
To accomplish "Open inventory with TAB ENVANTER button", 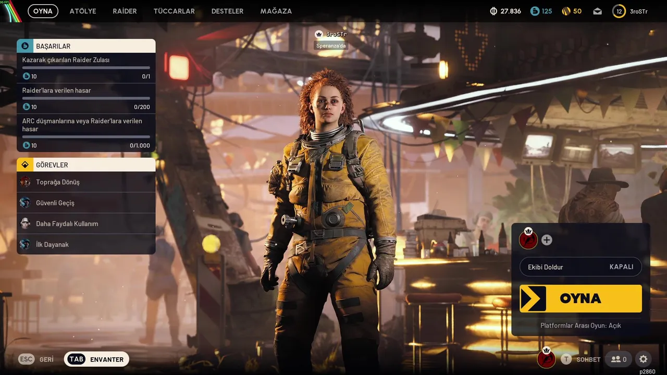I will coord(96,359).
